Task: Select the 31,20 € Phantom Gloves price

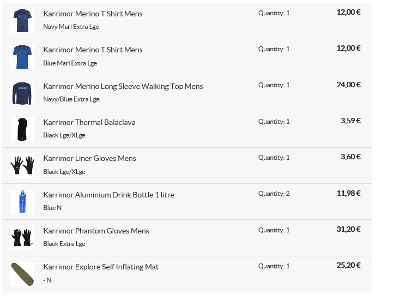Action: [349, 229]
